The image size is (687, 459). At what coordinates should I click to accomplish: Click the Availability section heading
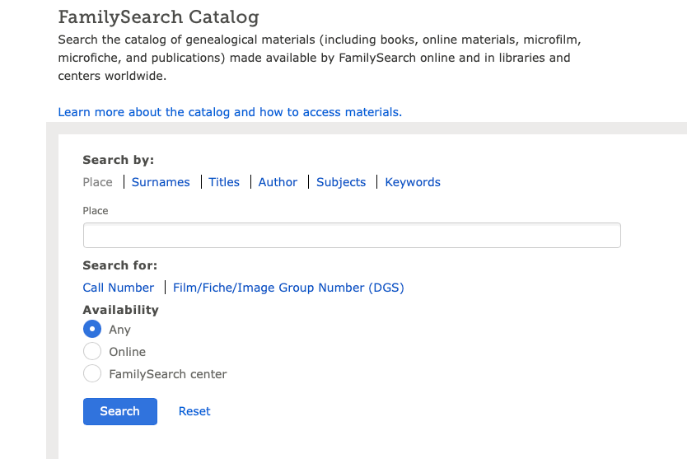(x=121, y=310)
